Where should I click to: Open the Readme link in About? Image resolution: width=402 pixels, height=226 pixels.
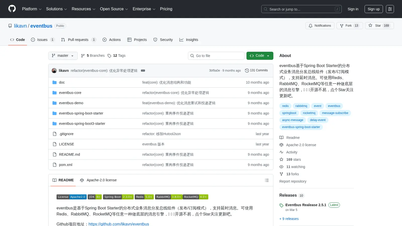tap(290, 138)
